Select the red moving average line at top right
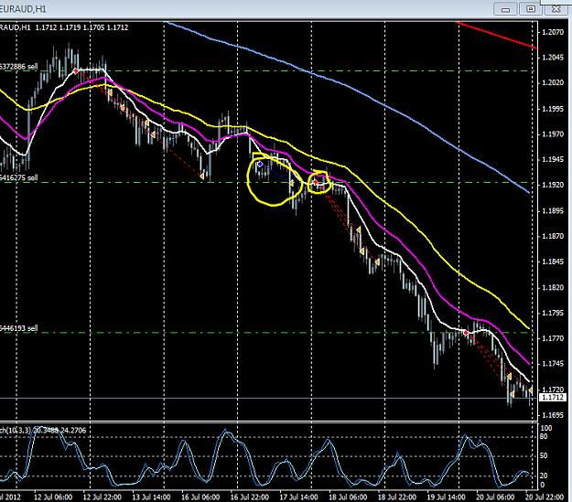The width and height of the screenshot is (572, 502). click(497, 35)
